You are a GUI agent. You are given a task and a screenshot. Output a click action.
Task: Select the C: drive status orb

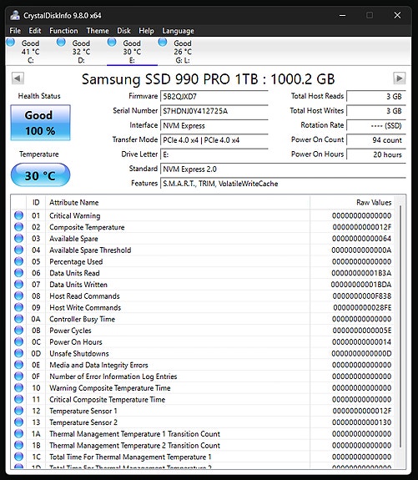[11, 43]
